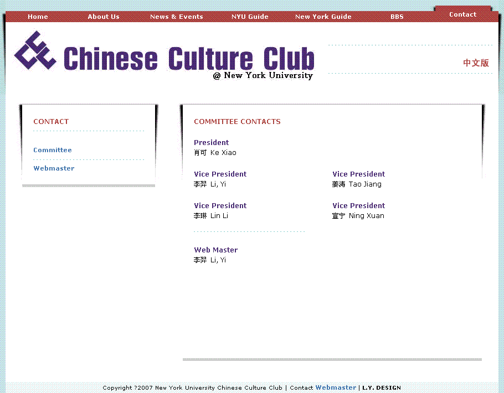This screenshot has width=504, height=393.
Task: Click L.Y. DESIGN in footer
Action: coord(382,387)
